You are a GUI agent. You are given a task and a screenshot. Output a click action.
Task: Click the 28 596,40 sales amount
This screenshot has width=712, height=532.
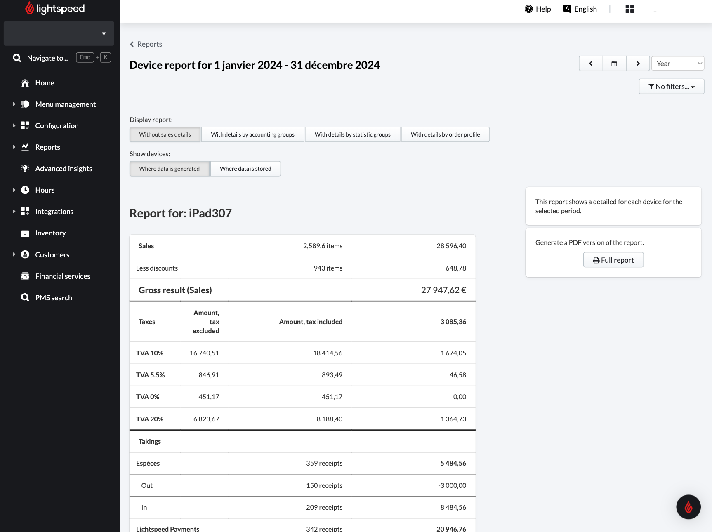tap(451, 246)
